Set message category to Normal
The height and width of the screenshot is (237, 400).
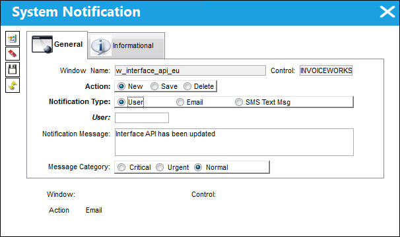[x=198, y=167]
